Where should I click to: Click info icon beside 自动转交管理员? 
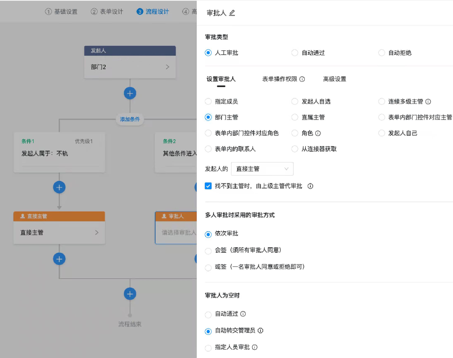click(x=260, y=331)
